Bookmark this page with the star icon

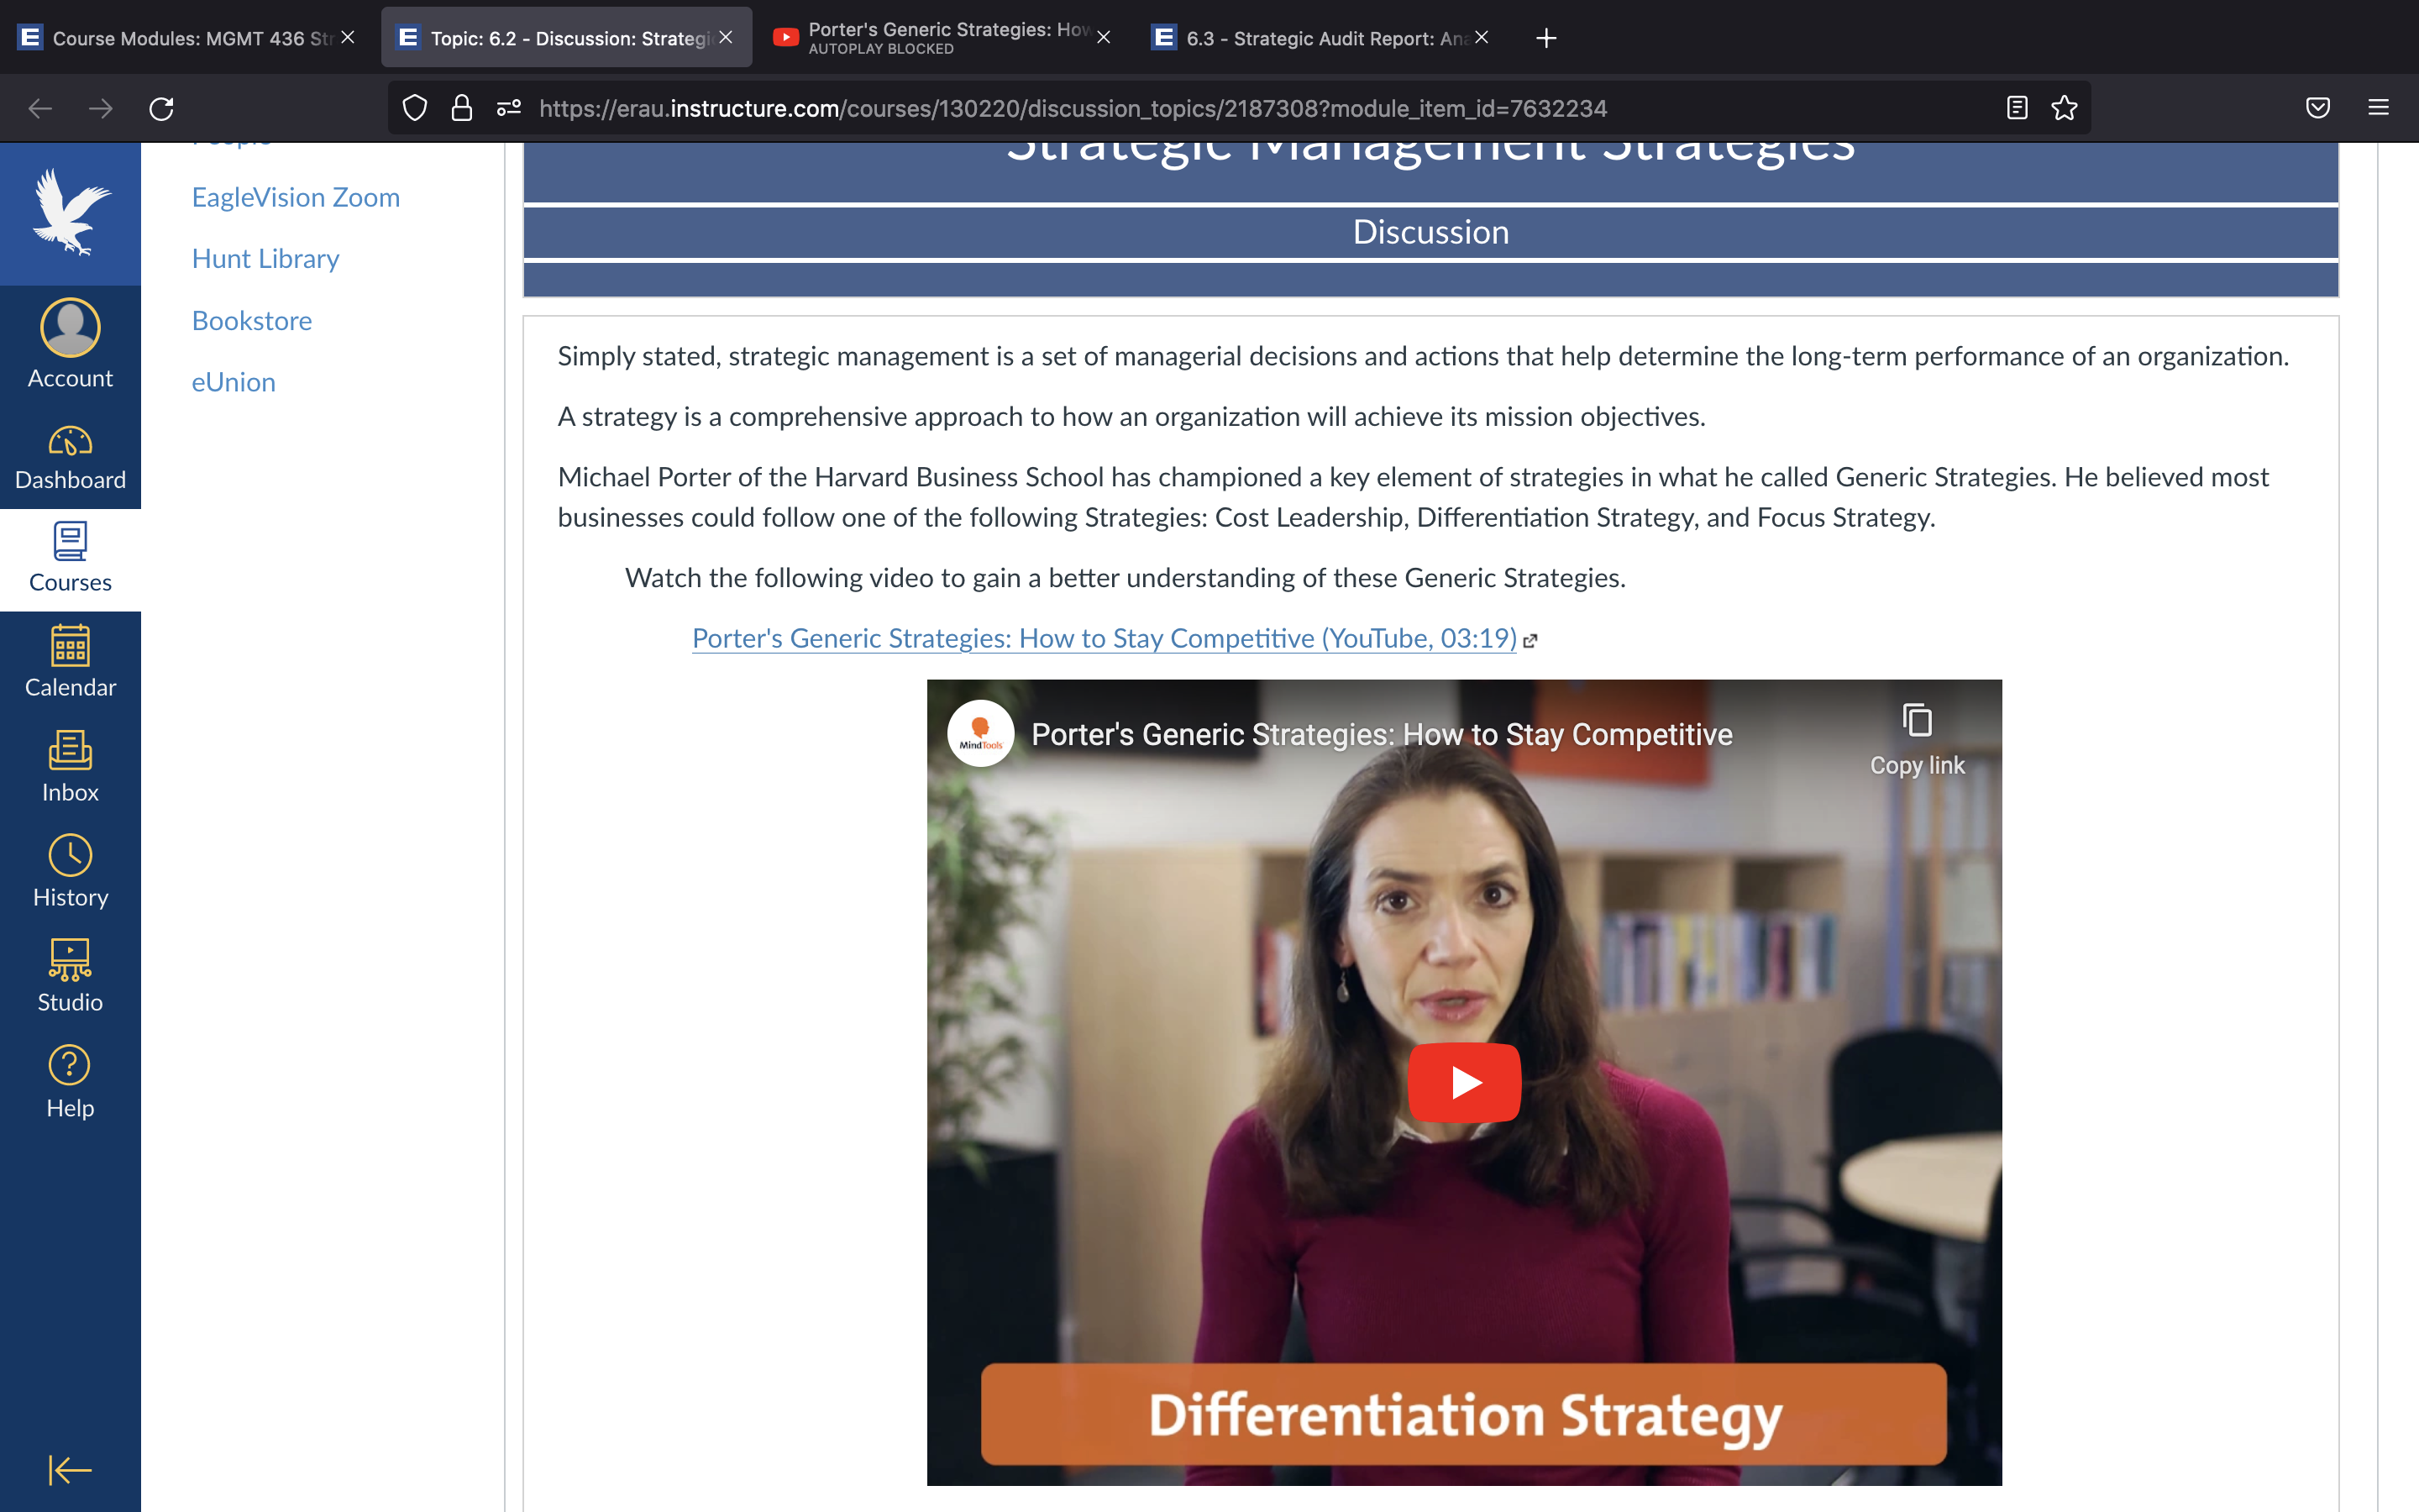[x=2065, y=108]
